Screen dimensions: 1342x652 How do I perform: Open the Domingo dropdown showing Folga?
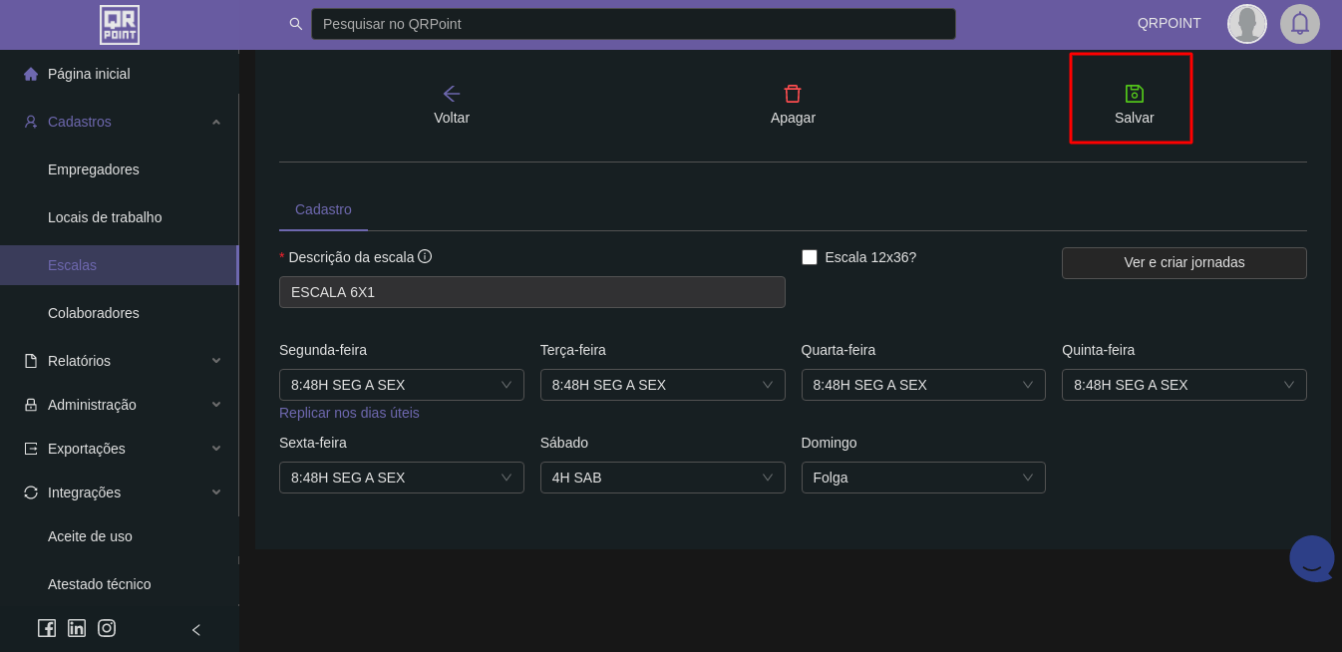click(922, 478)
